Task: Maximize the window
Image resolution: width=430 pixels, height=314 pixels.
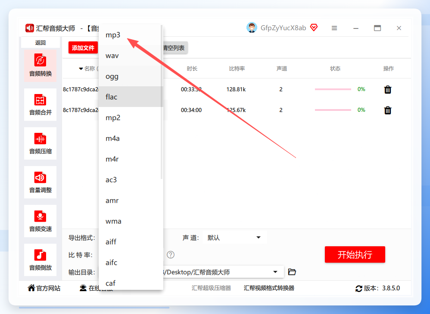Action: (x=377, y=28)
